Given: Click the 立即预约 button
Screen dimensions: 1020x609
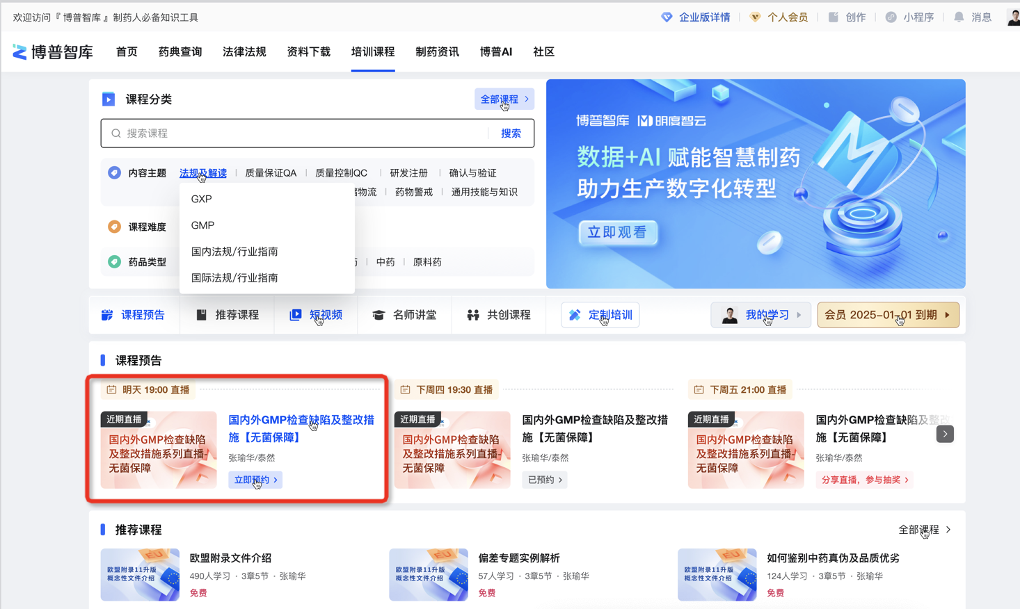Looking at the screenshot, I should click(255, 480).
